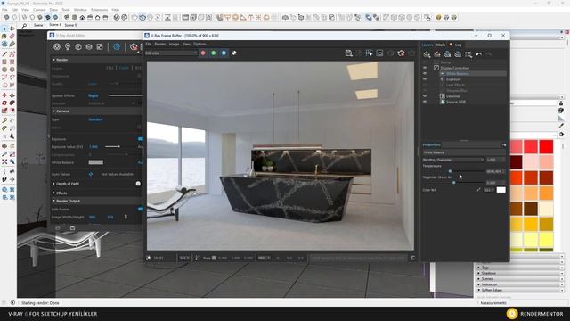Switch to the alpha channel view in Frame Buffer
Screen dimensions: 570x321
pyautogui.click(x=234, y=53)
